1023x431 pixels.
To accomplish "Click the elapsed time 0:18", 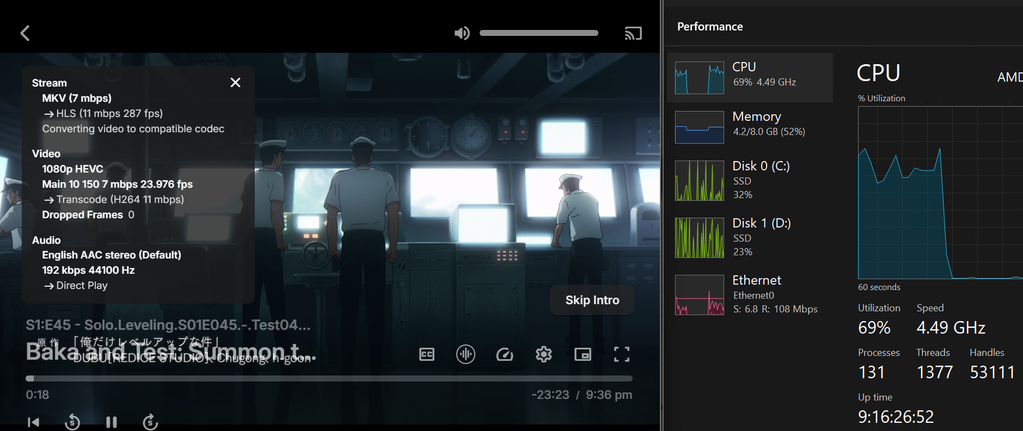I will tap(38, 395).
